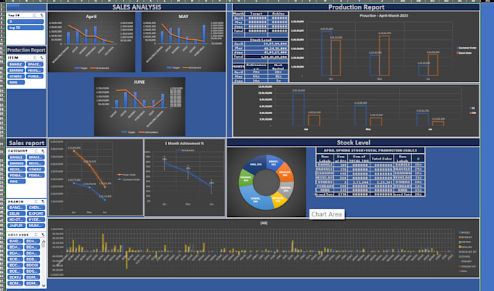Select the April sales chart
Screen dimensions: 494x291
point(92,42)
